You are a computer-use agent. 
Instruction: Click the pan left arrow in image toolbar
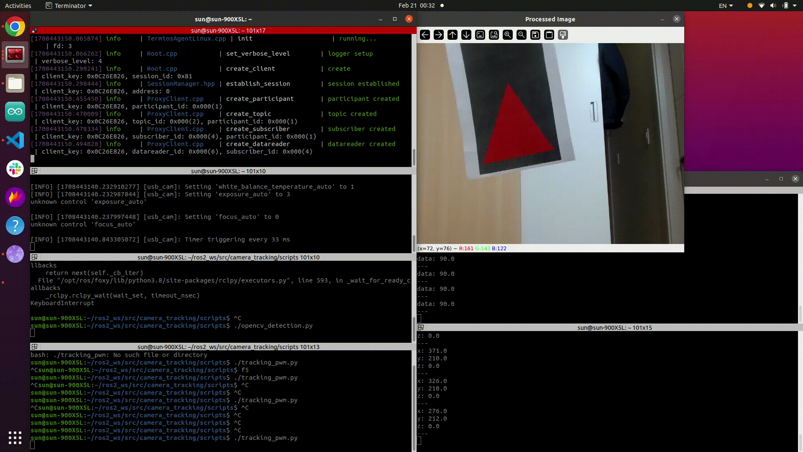point(425,35)
